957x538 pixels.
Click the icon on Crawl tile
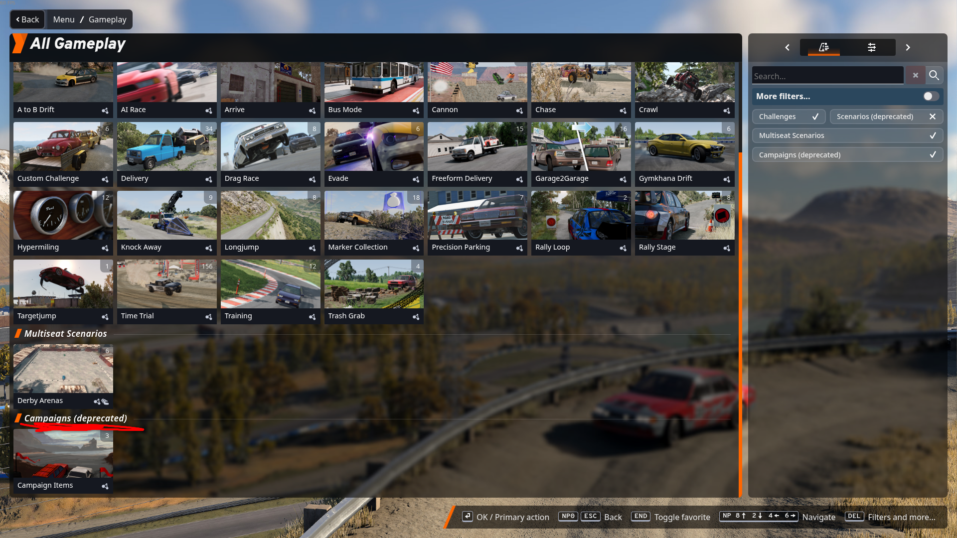[727, 111]
